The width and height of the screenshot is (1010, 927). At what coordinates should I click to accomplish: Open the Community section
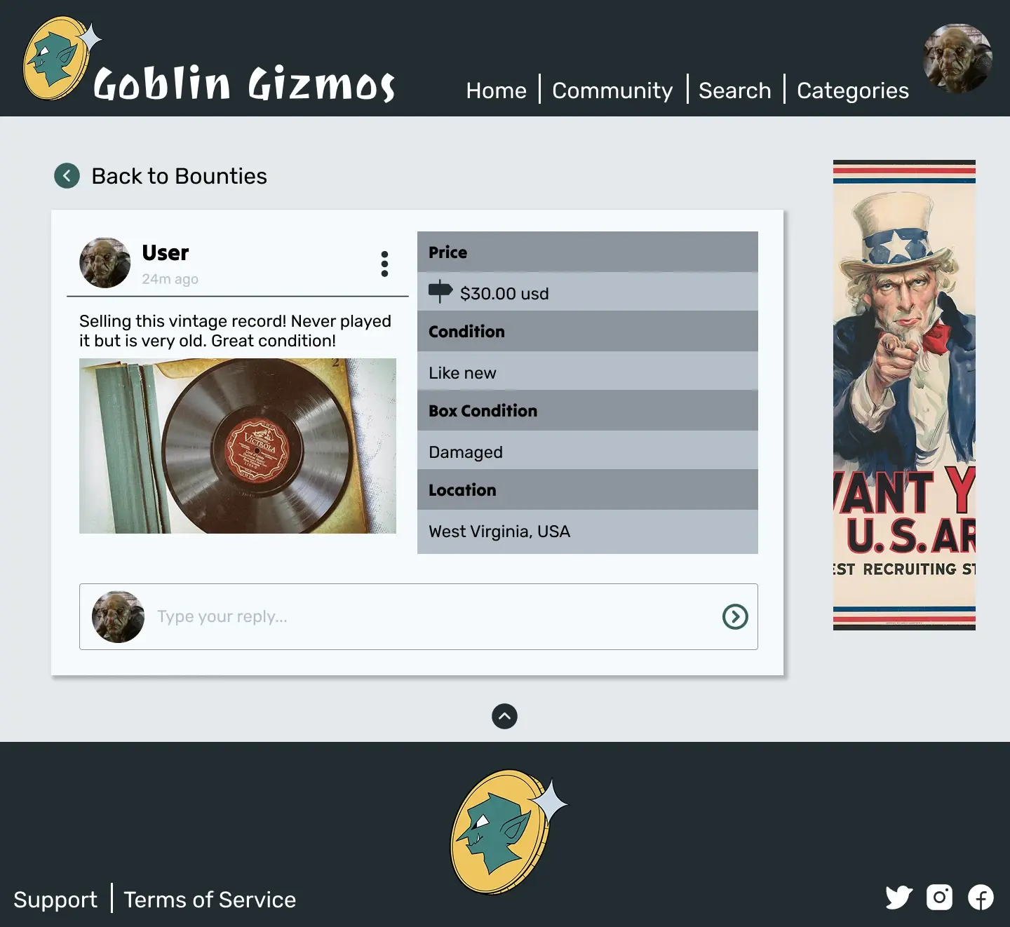click(x=612, y=90)
